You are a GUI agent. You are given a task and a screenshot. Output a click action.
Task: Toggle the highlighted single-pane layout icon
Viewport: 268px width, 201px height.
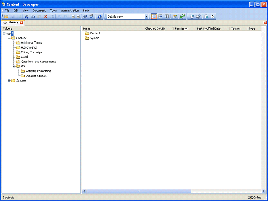pos(154,17)
